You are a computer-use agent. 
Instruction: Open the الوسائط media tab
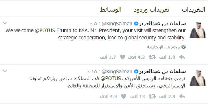click(110, 10)
